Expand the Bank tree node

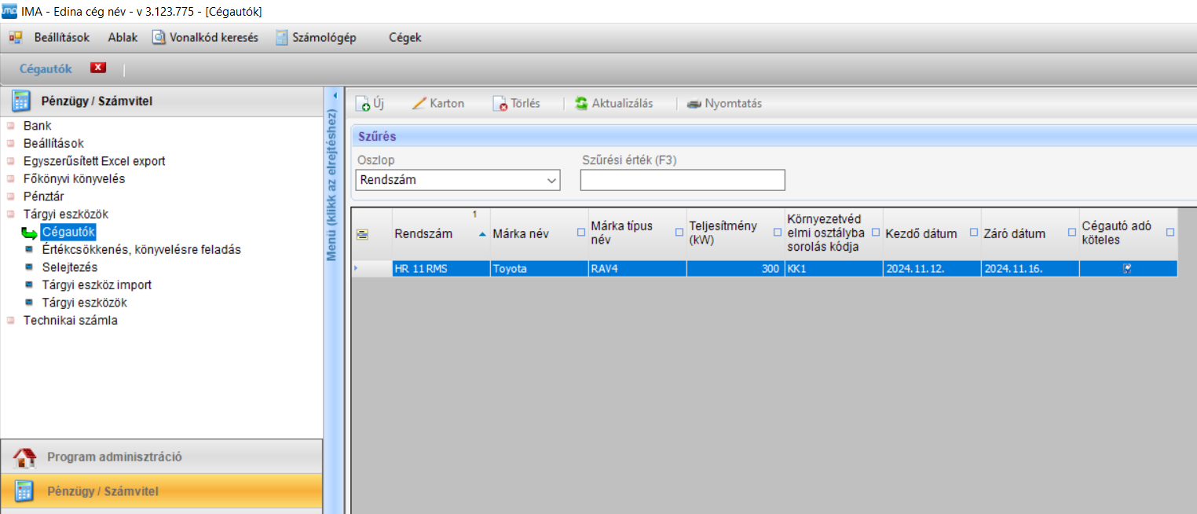coord(10,126)
